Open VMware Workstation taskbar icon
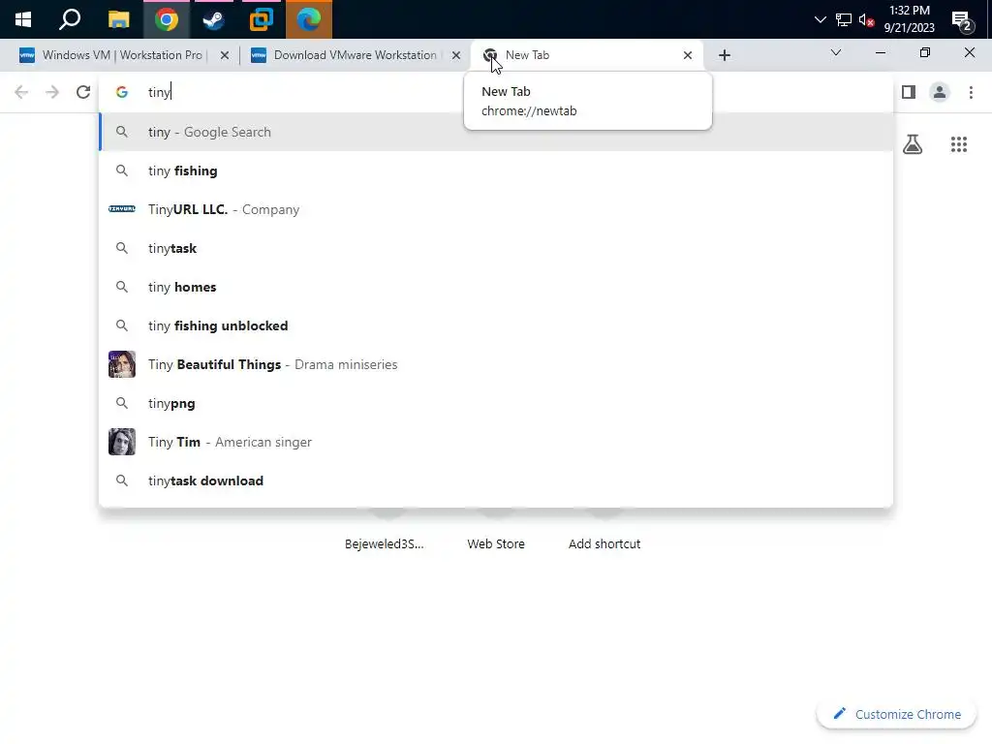The height and width of the screenshot is (744, 992). 261,19
